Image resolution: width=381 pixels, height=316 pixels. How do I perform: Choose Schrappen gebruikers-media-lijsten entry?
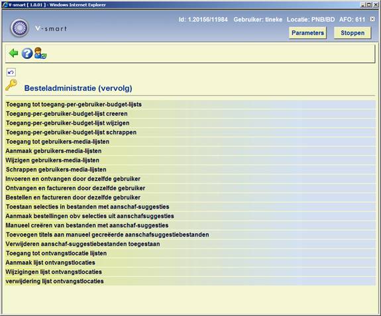(x=190, y=170)
